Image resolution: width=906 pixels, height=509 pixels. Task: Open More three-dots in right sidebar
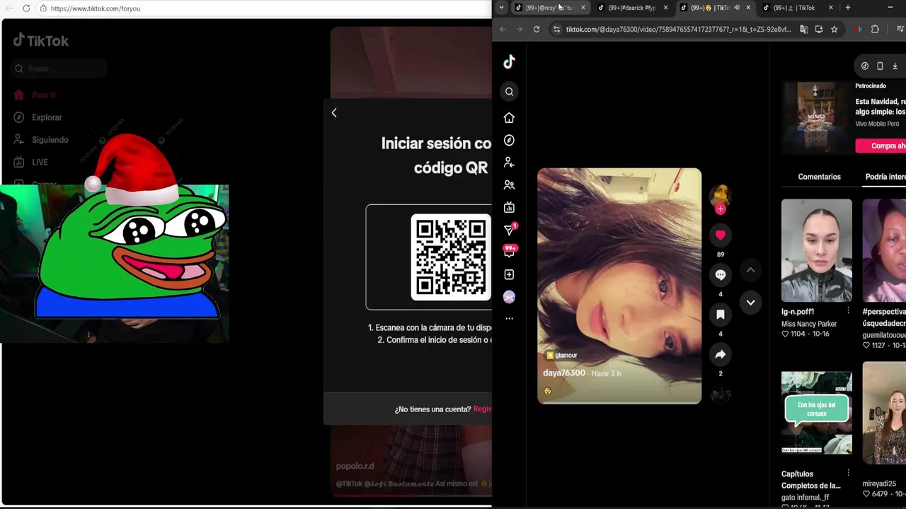[509, 319]
